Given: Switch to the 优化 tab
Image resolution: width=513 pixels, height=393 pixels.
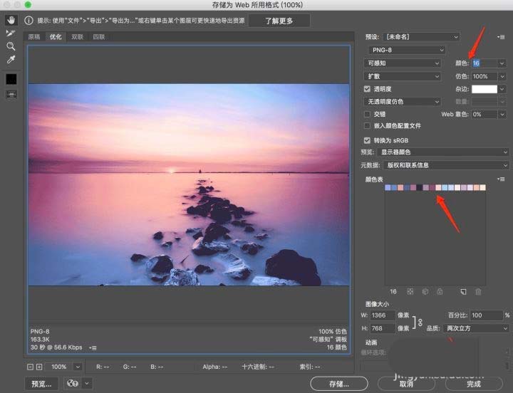Looking at the screenshot, I should point(56,37).
